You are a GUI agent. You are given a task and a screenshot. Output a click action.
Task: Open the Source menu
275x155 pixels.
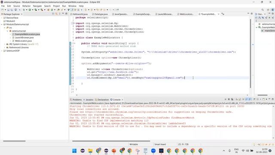pyautogui.click(x=17, y=6)
